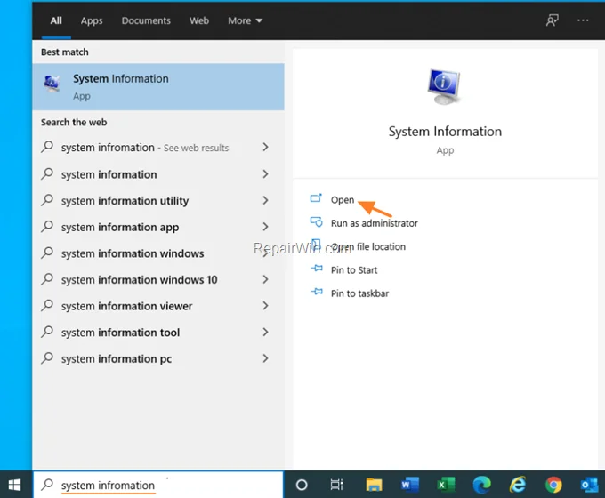
Task: Expand arrow for 'system information app'
Action: pos(265,227)
